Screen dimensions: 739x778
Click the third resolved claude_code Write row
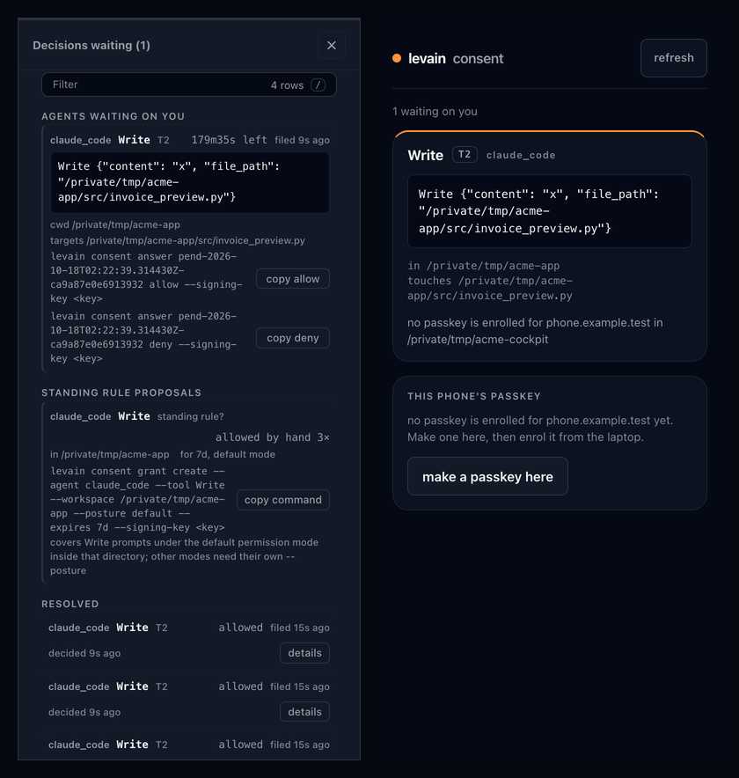[x=189, y=745]
